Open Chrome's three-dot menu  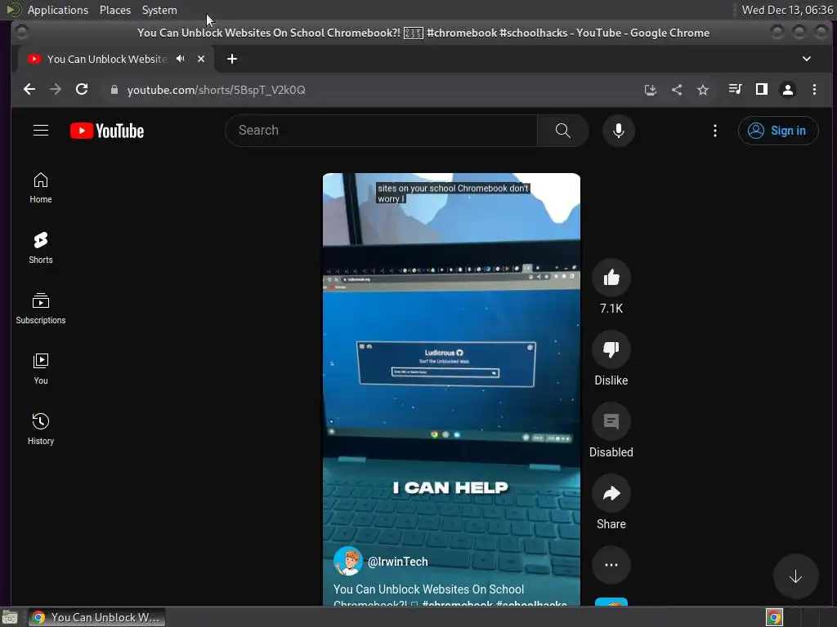point(814,90)
